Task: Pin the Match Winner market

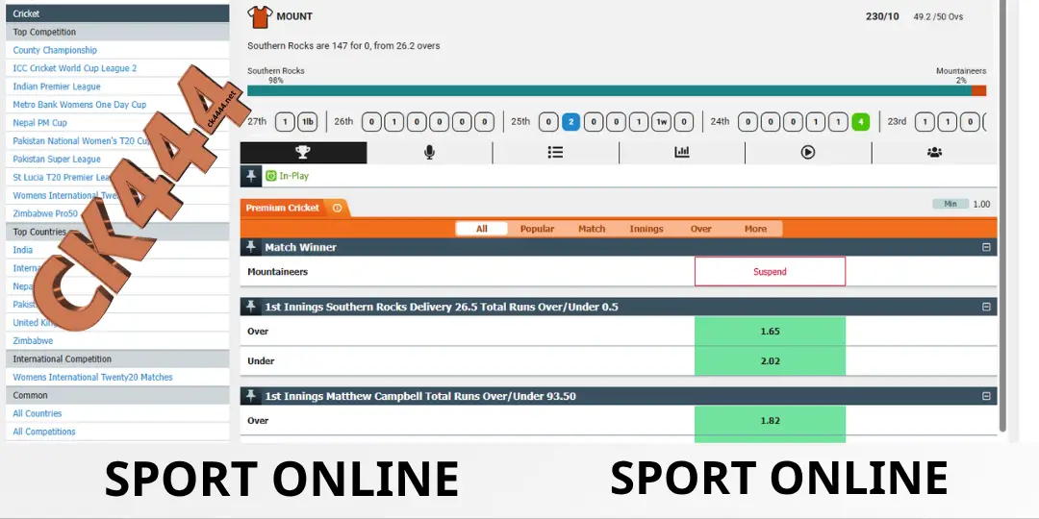Action: point(251,247)
